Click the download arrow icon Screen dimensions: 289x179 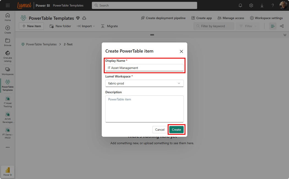[262, 5]
